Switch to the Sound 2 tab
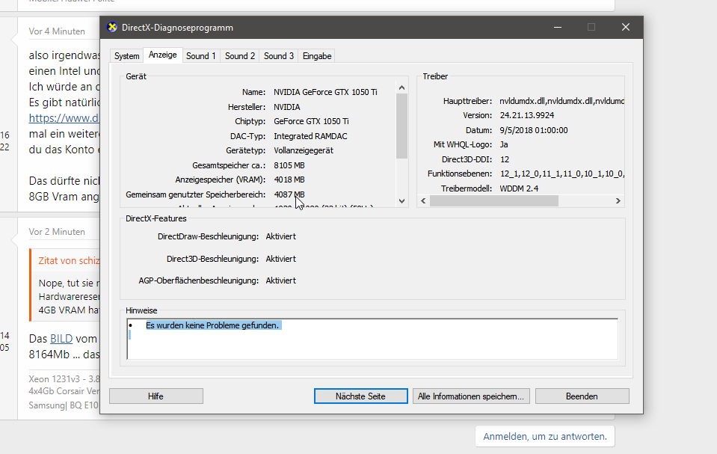This screenshot has width=717, height=454. pyautogui.click(x=239, y=55)
